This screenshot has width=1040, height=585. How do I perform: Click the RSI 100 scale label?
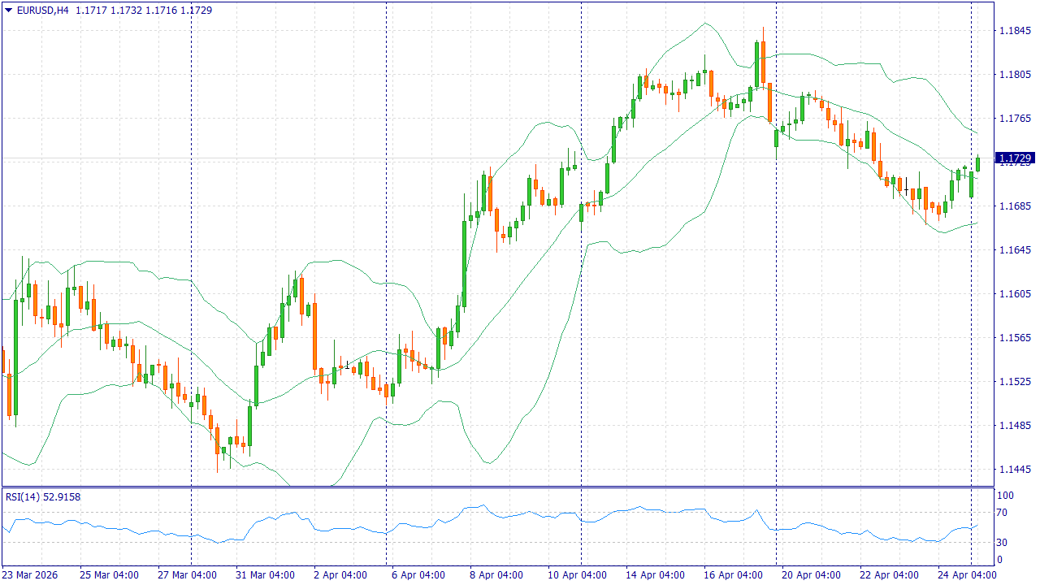[1005, 496]
